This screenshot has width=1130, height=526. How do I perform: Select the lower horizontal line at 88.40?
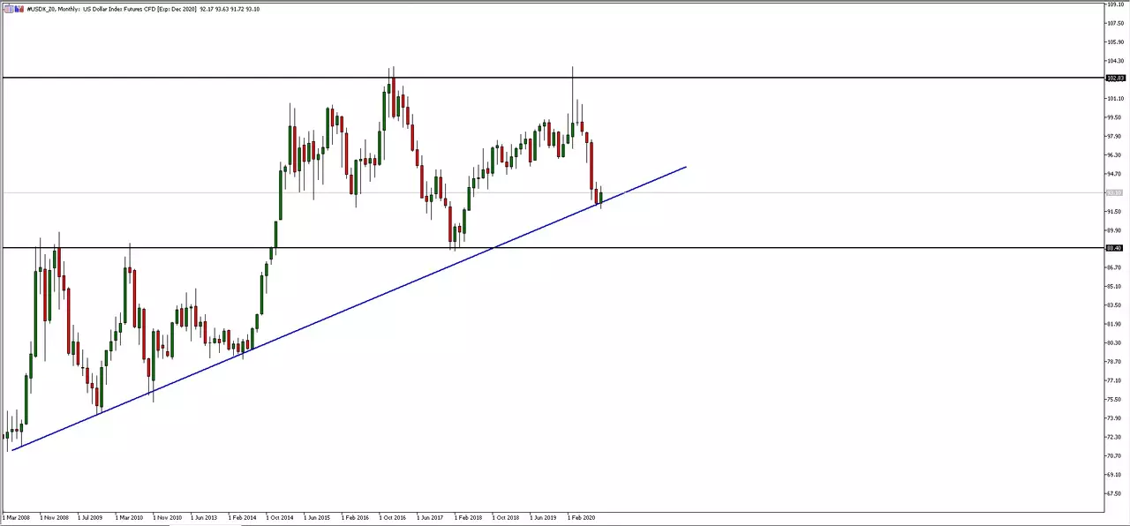point(553,248)
